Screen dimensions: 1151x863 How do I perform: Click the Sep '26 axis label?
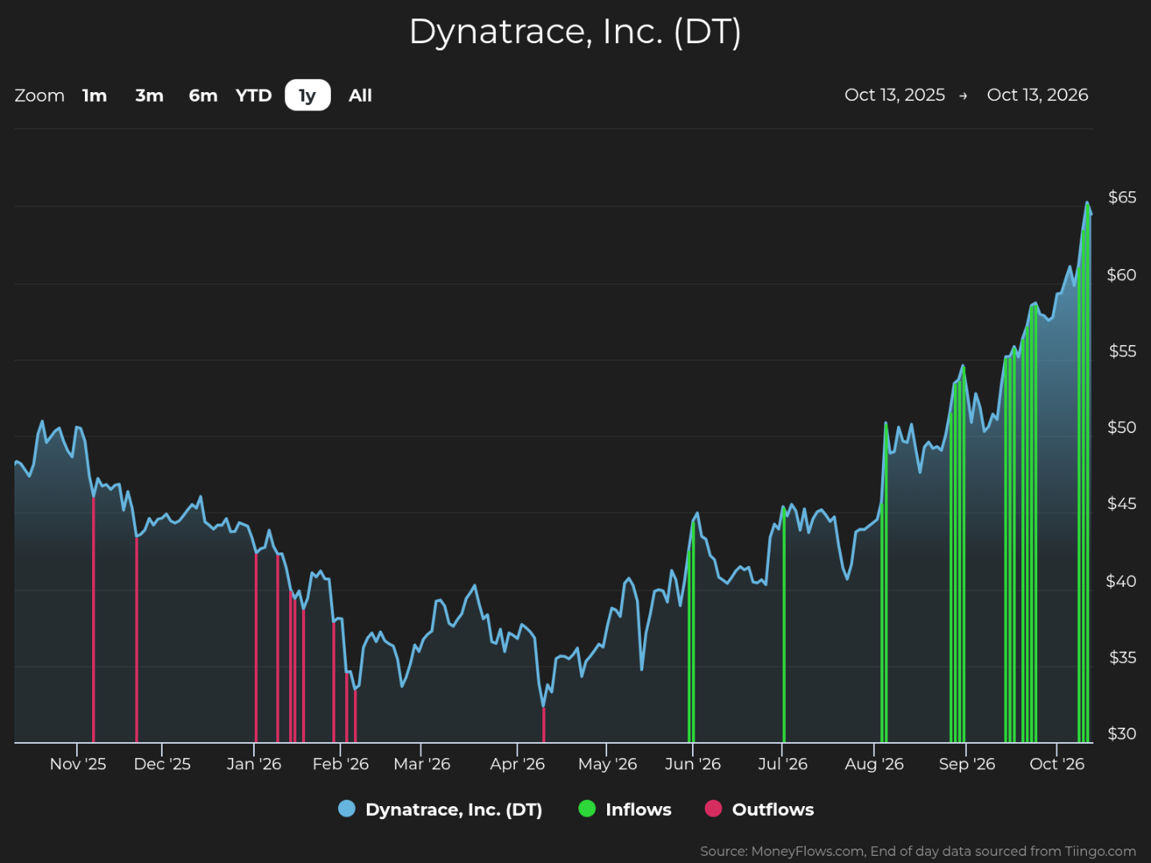pos(967,764)
